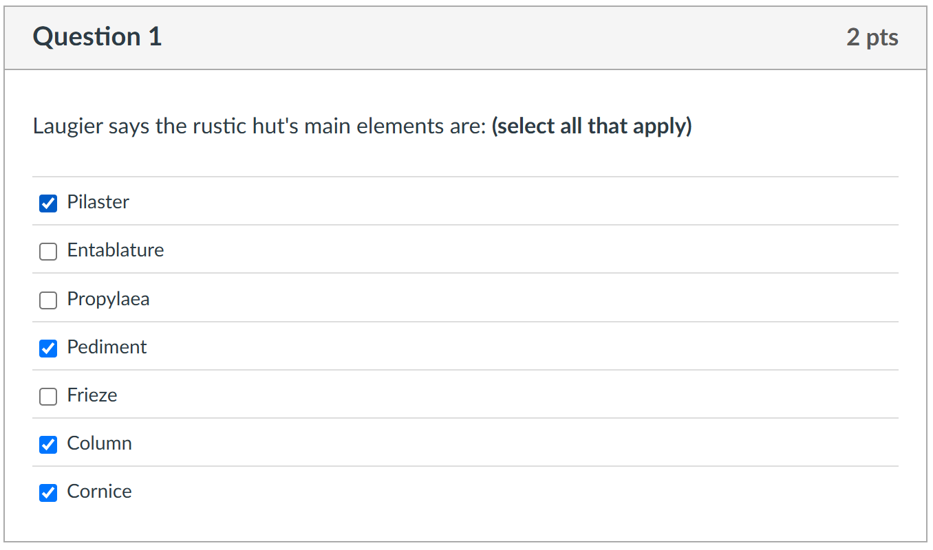This screenshot has width=933, height=550.
Task: Click the Pilaster answer label
Action: 98,202
